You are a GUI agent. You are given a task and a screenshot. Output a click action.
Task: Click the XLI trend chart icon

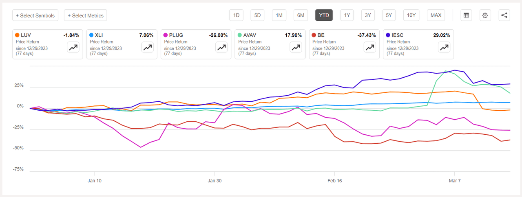tap(148, 47)
